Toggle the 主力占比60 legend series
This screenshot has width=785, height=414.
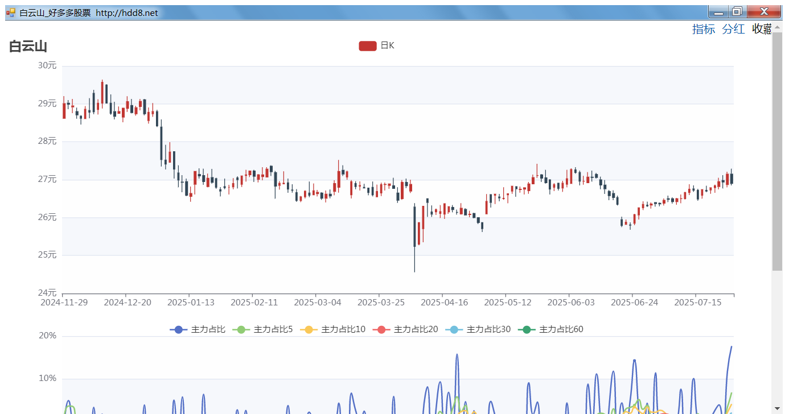(x=550, y=329)
